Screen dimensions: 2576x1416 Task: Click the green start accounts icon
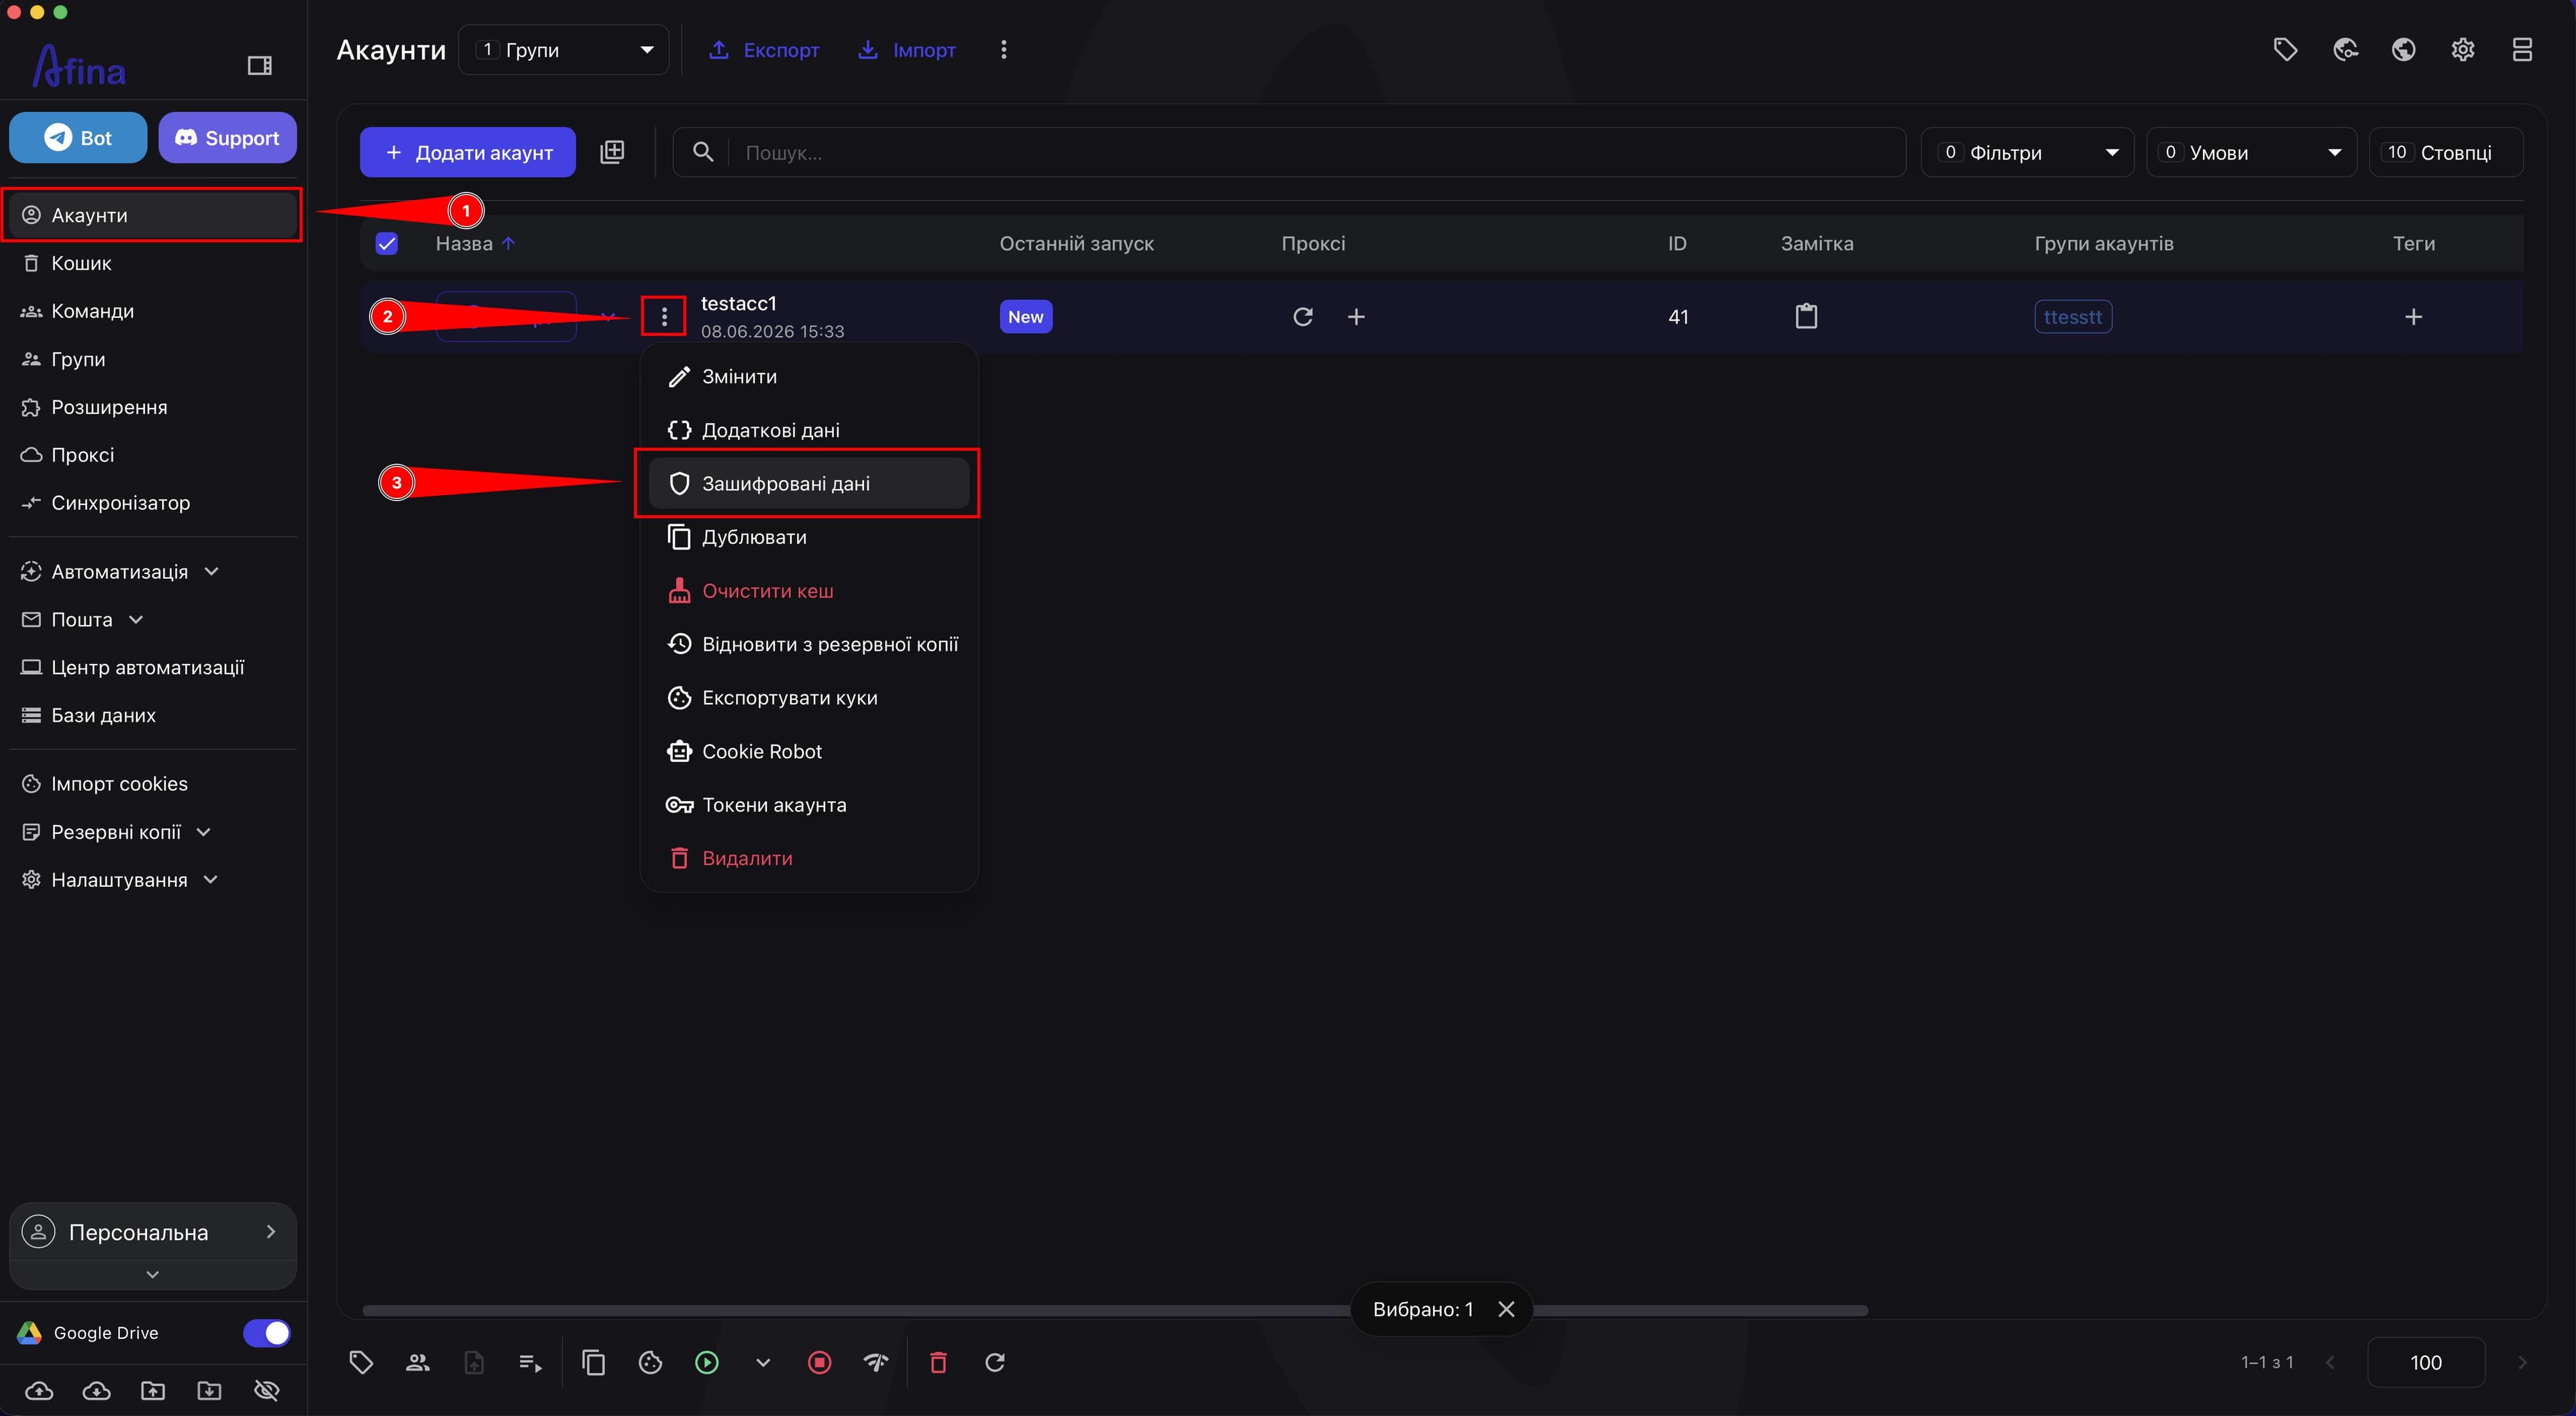click(x=706, y=1362)
